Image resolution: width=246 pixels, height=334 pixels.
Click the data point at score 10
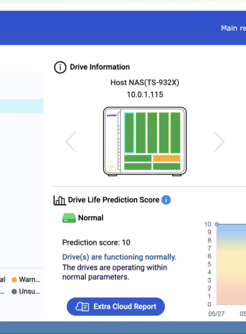pos(216,224)
